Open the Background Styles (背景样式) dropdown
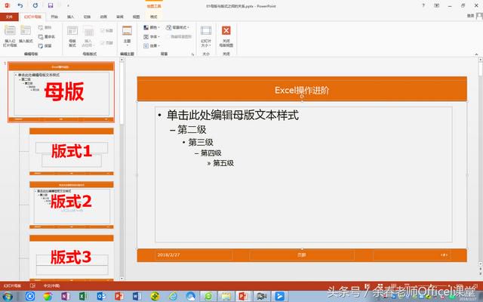 177,27
